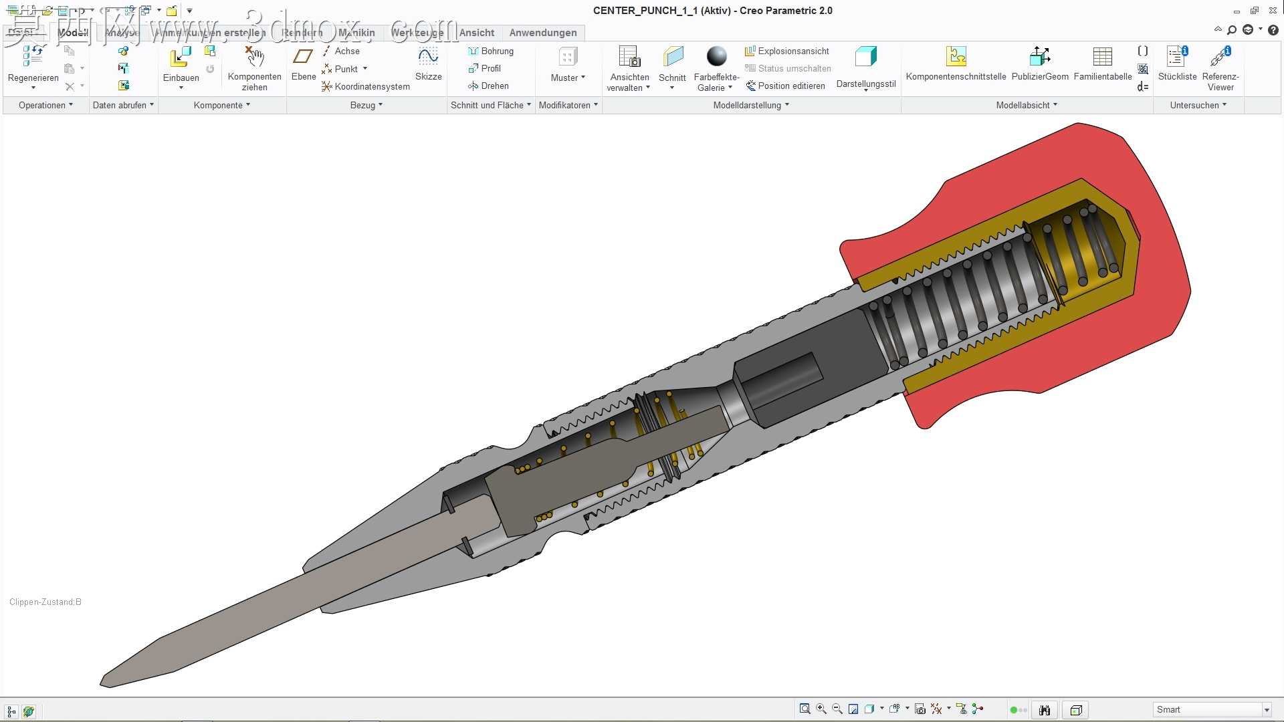Toggle the Explosionsansicht exploded view
1284x722 pixels.
click(x=787, y=51)
